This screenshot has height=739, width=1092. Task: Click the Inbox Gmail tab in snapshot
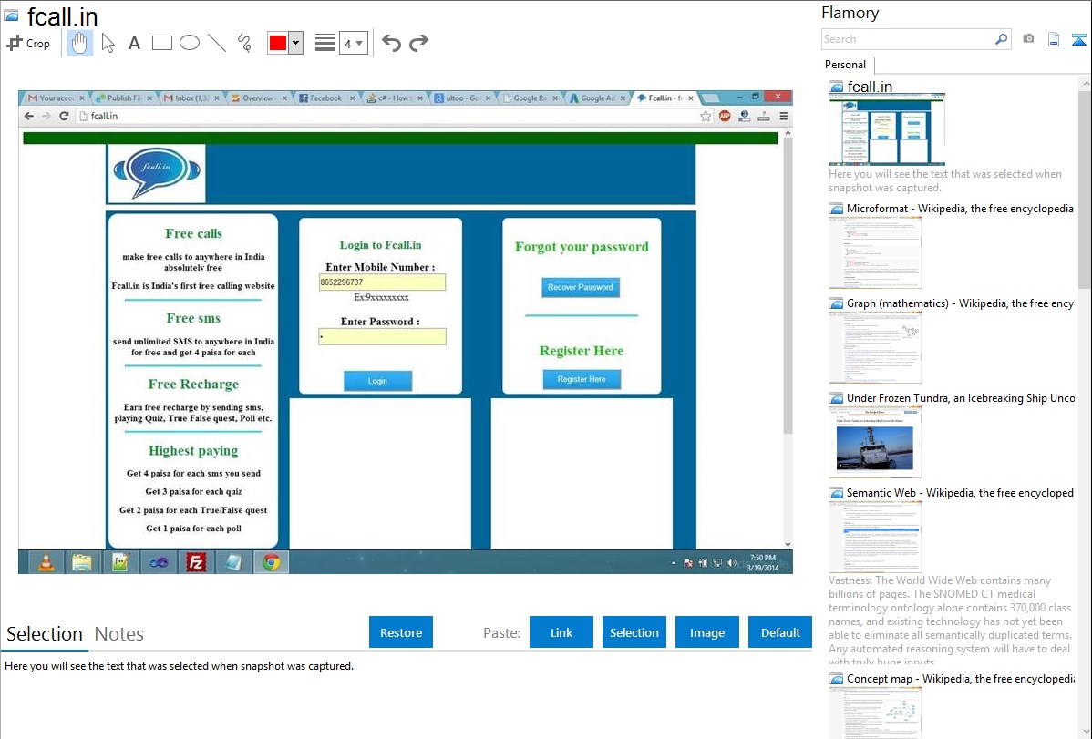coord(191,98)
